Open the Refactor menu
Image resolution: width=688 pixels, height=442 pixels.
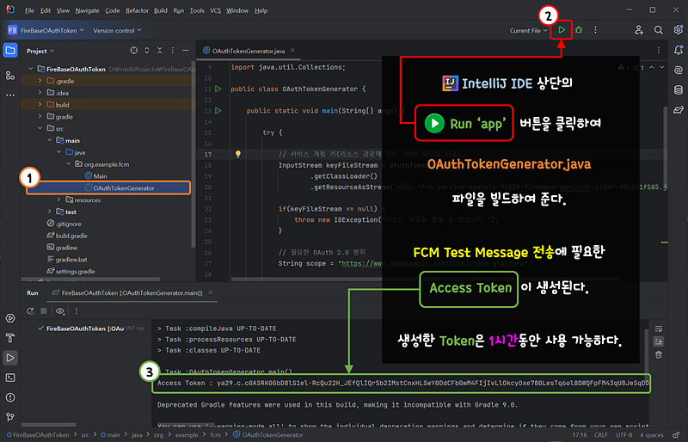[x=137, y=10]
